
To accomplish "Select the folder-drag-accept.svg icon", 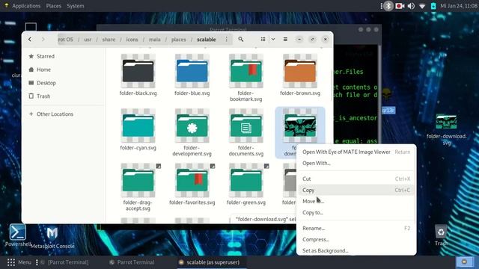I will pyautogui.click(x=138, y=180).
